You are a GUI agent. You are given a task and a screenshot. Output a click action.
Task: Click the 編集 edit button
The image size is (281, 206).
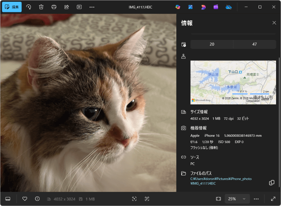pyautogui.click(x=12, y=7)
